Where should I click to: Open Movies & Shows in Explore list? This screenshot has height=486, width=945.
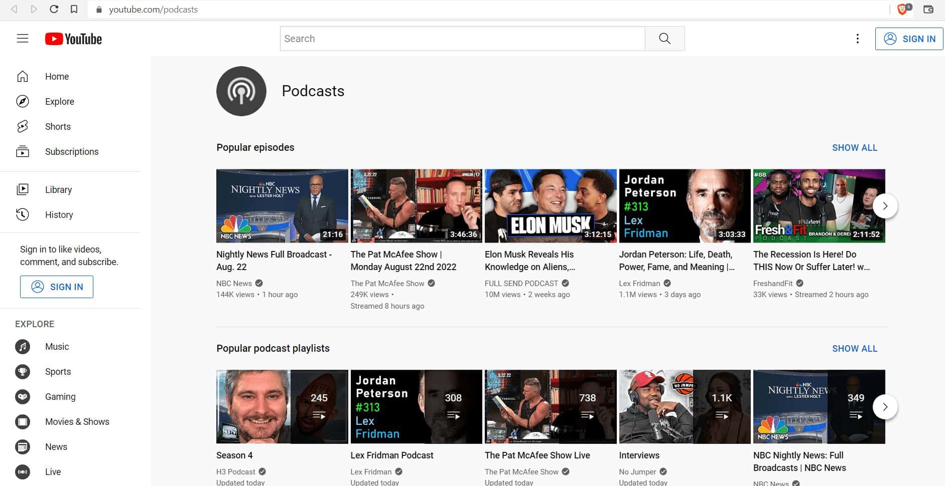coord(70,421)
